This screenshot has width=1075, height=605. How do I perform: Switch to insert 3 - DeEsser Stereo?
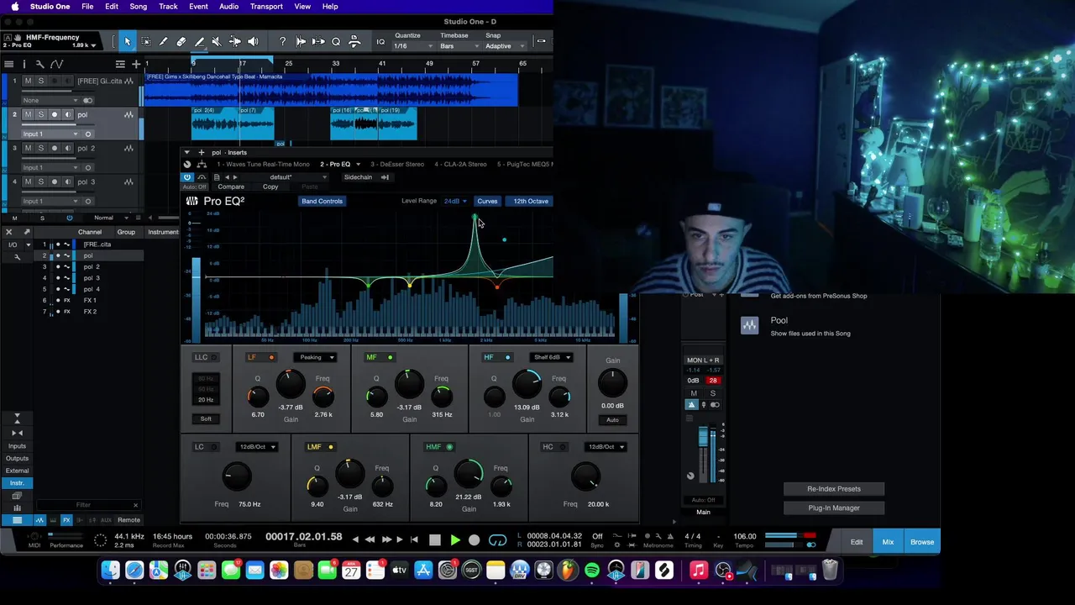pos(398,164)
